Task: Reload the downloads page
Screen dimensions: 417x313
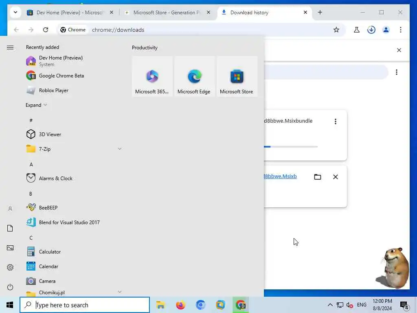Action: point(46,29)
